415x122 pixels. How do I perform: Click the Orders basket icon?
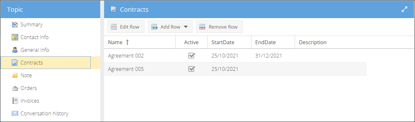pyautogui.click(x=15, y=88)
